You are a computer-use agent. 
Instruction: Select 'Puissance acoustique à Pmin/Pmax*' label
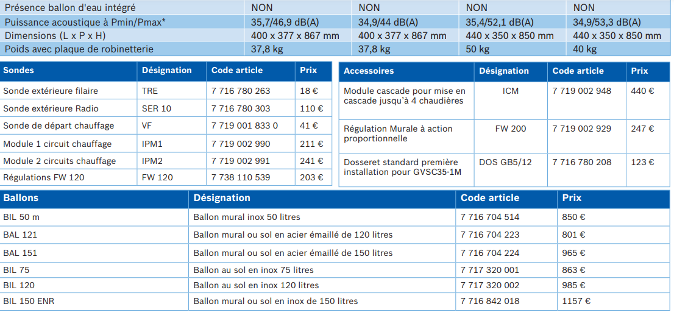coord(85,22)
